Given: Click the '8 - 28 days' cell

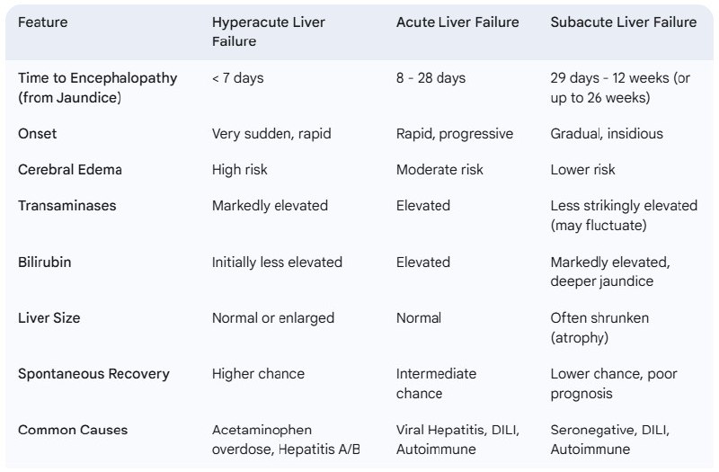Looking at the screenshot, I should (431, 78).
